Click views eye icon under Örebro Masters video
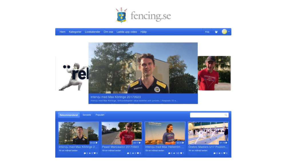This screenshot has width=286, height=161. tap(219, 153)
